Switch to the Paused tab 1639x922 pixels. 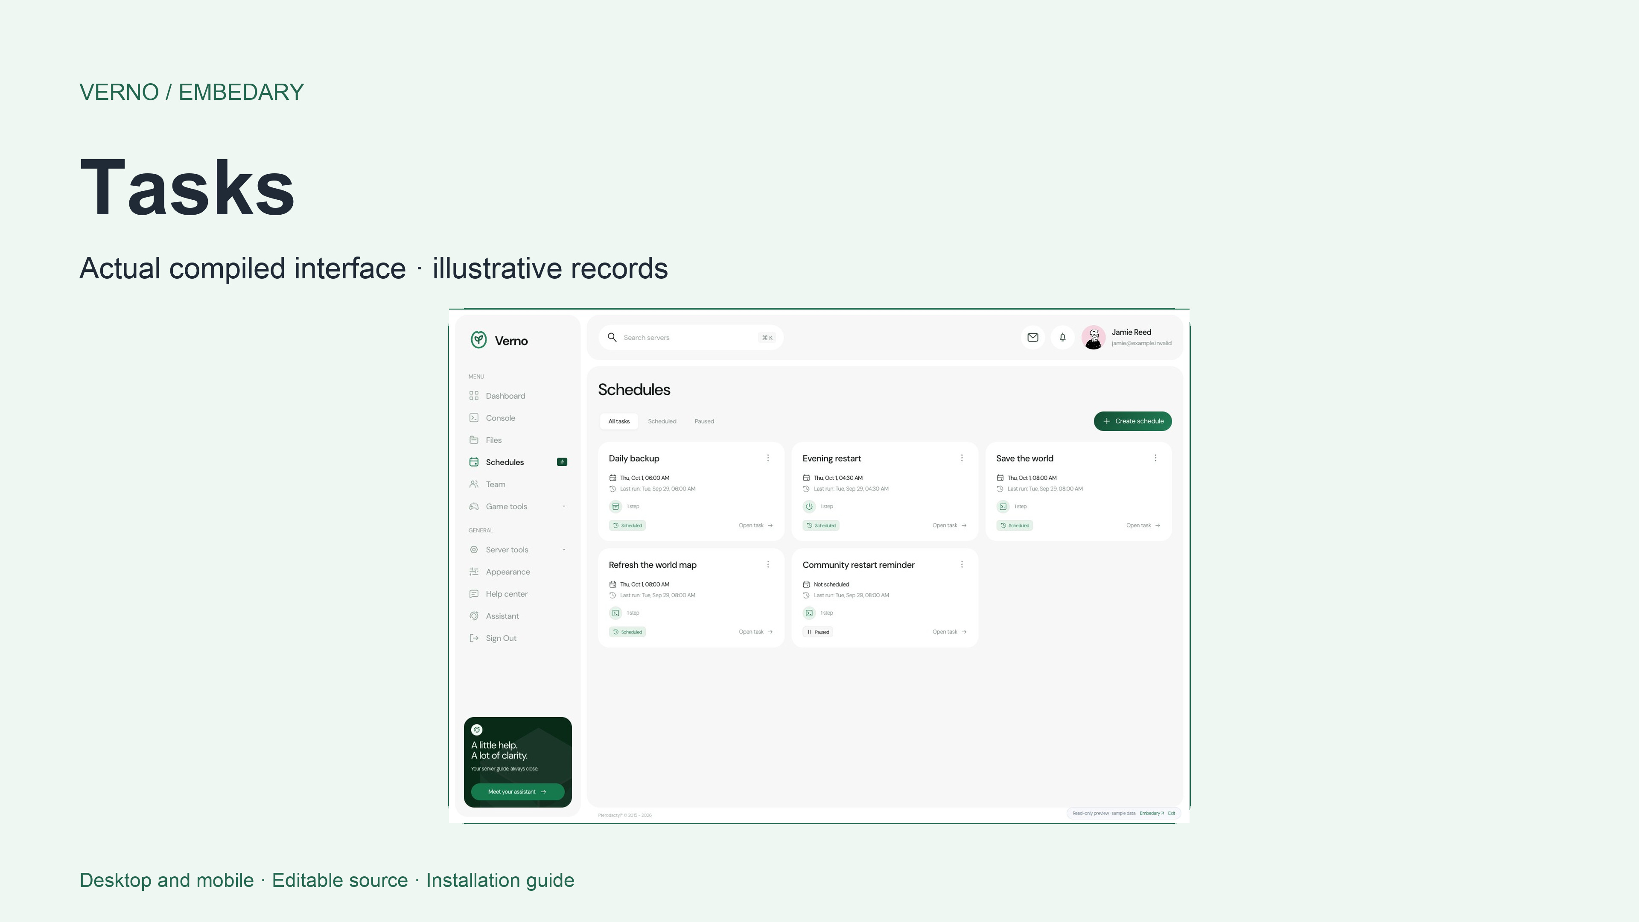click(x=704, y=421)
